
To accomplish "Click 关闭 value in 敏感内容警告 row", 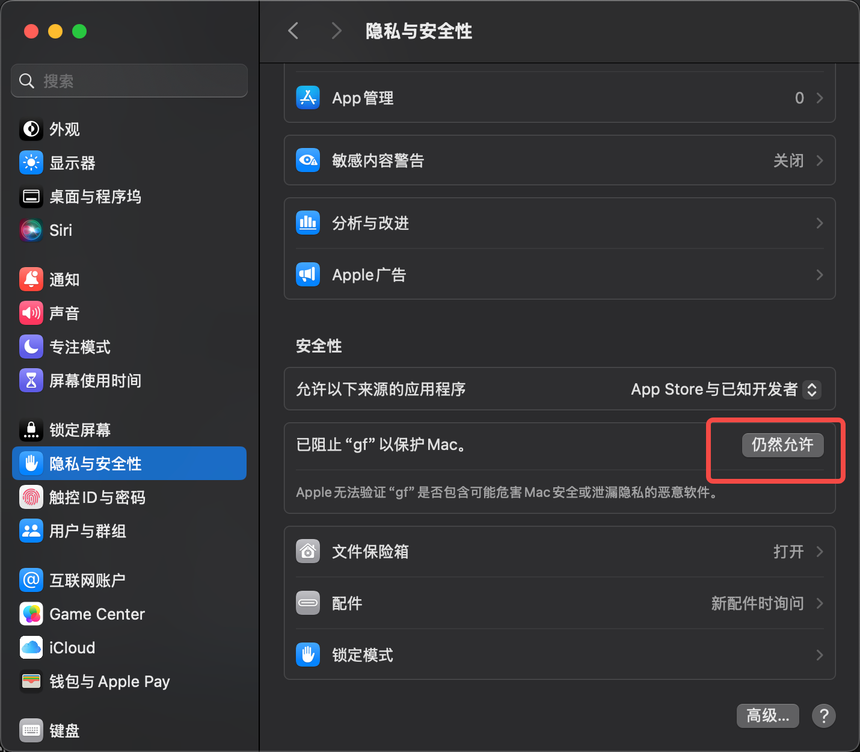I will tap(788, 161).
